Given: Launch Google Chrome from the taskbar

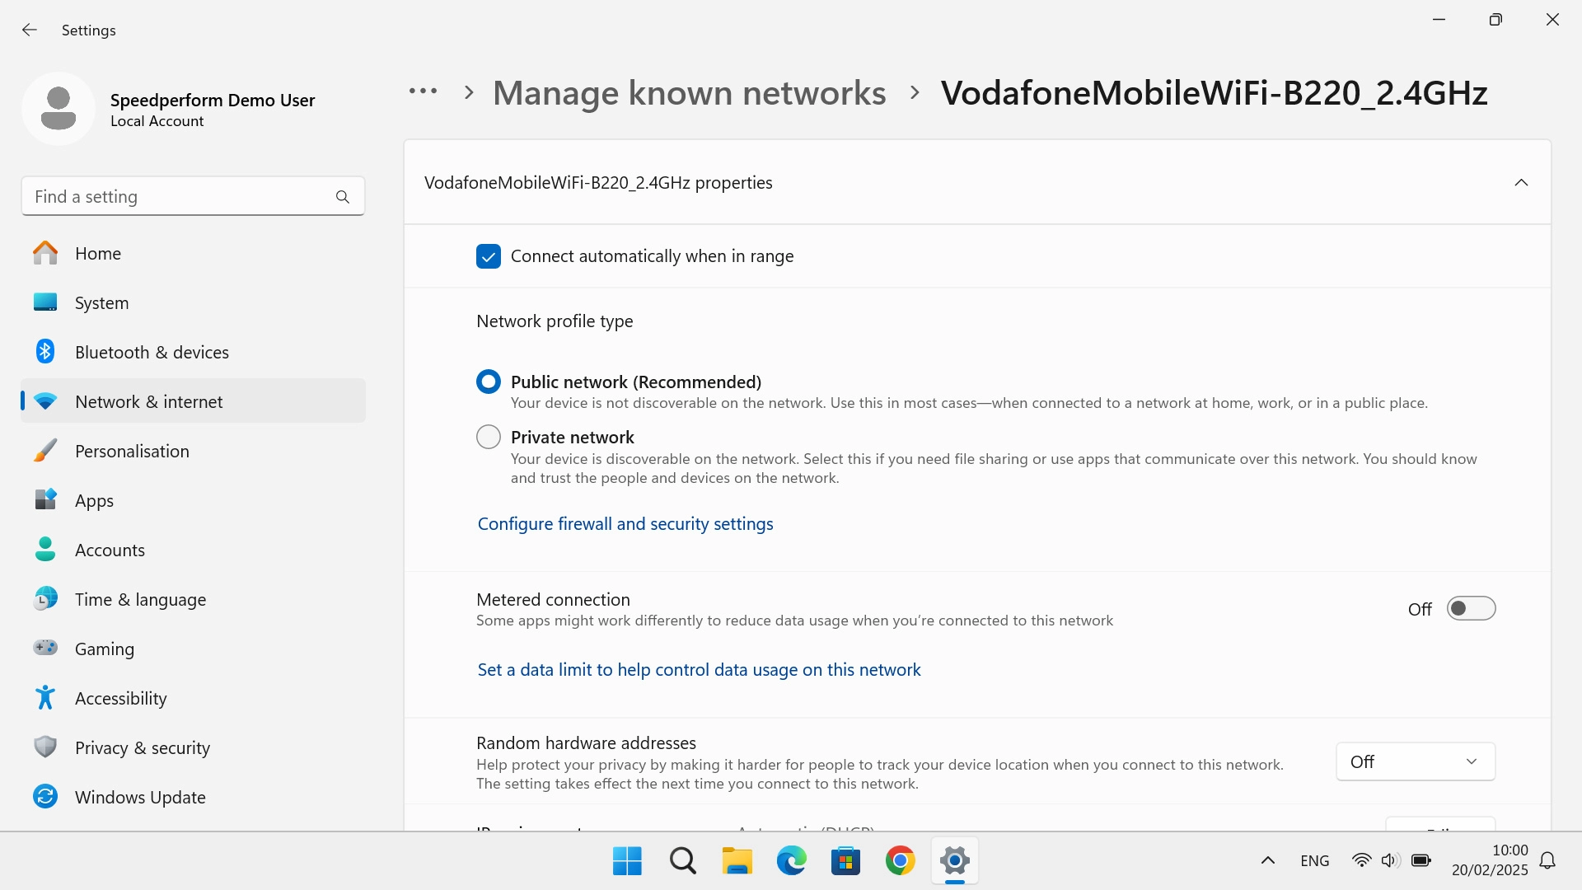Looking at the screenshot, I should pyautogui.click(x=900, y=861).
